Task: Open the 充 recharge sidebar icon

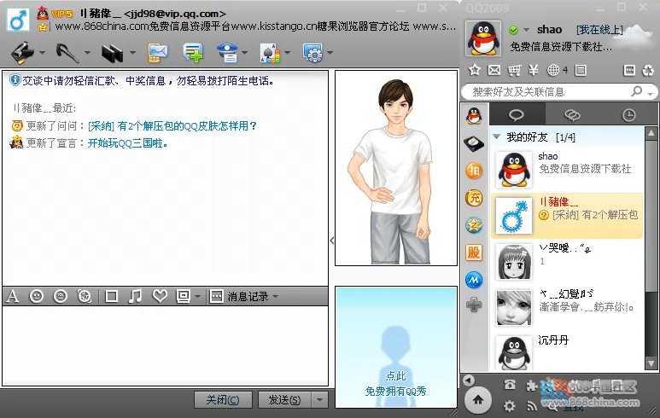Action: coord(474,198)
